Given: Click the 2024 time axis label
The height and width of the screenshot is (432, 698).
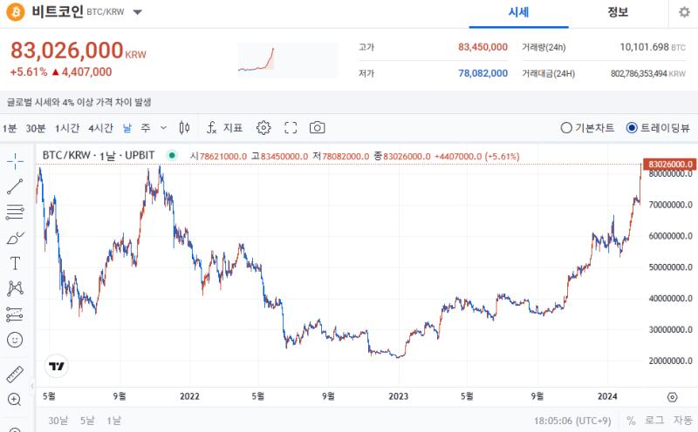Looking at the screenshot, I should [607, 396].
